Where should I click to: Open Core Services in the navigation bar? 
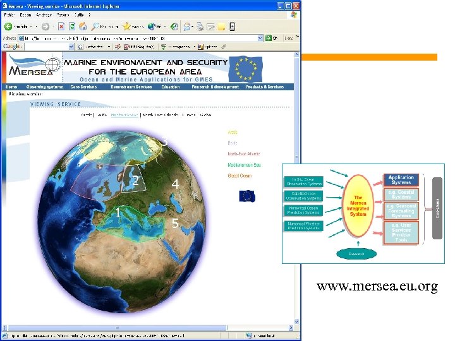pos(83,87)
